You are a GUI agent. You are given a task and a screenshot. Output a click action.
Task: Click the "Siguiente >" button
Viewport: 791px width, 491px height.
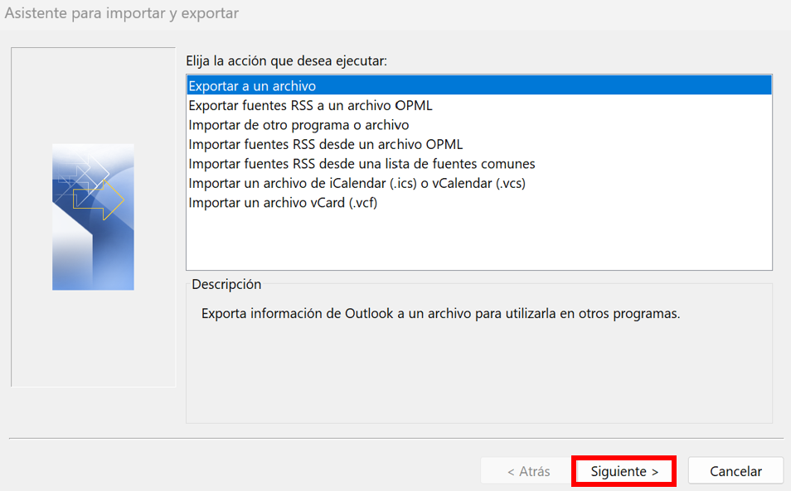tap(624, 471)
